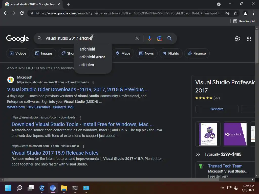Open more options for older-downloads result
259x194 pixels.
pos(93,82)
